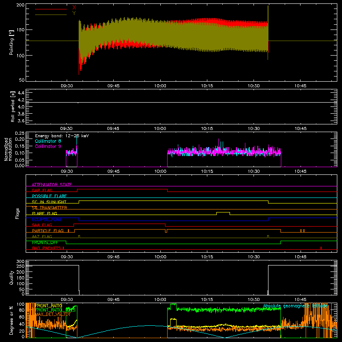Click "10:30" under the modulation plot
This screenshot has height=342, width=342.
click(x=254, y=171)
